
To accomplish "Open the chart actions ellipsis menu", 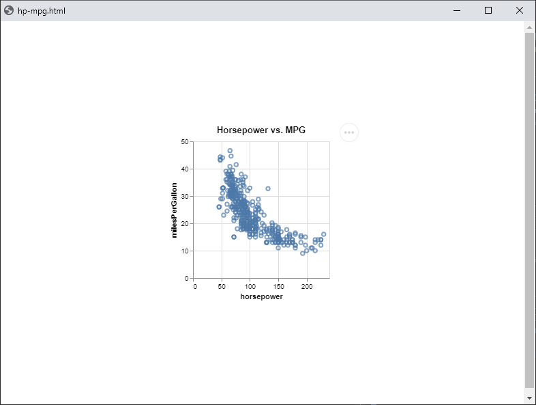I will (349, 132).
